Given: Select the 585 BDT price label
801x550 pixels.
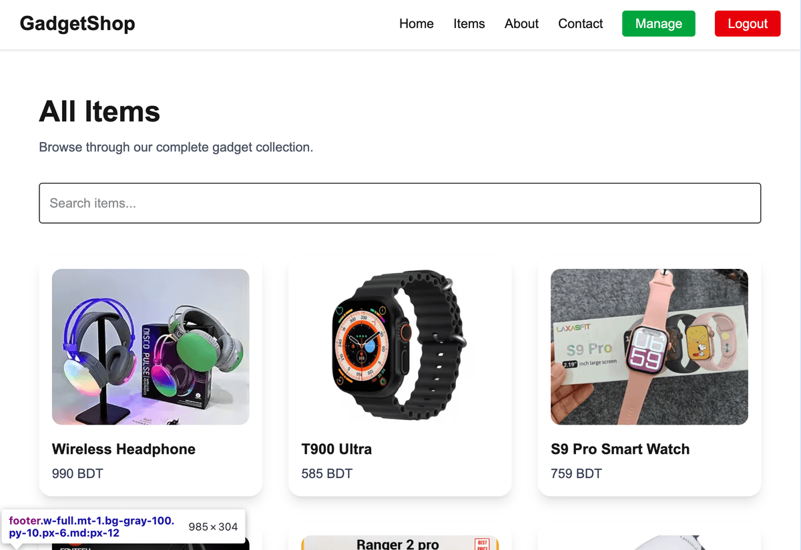Looking at the screenshot, I should coord(327,474).
